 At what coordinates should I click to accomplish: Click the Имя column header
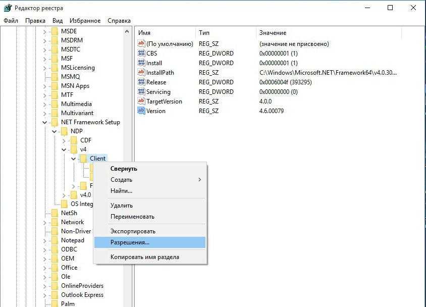(x=144, y=33)
